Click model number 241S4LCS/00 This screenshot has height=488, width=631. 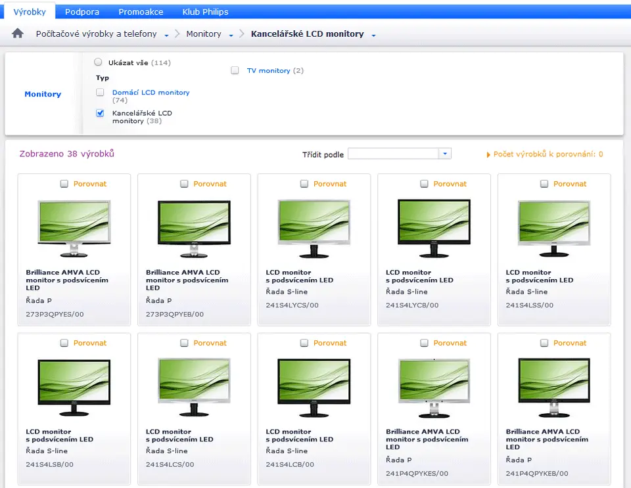click(x=170, y=464)
